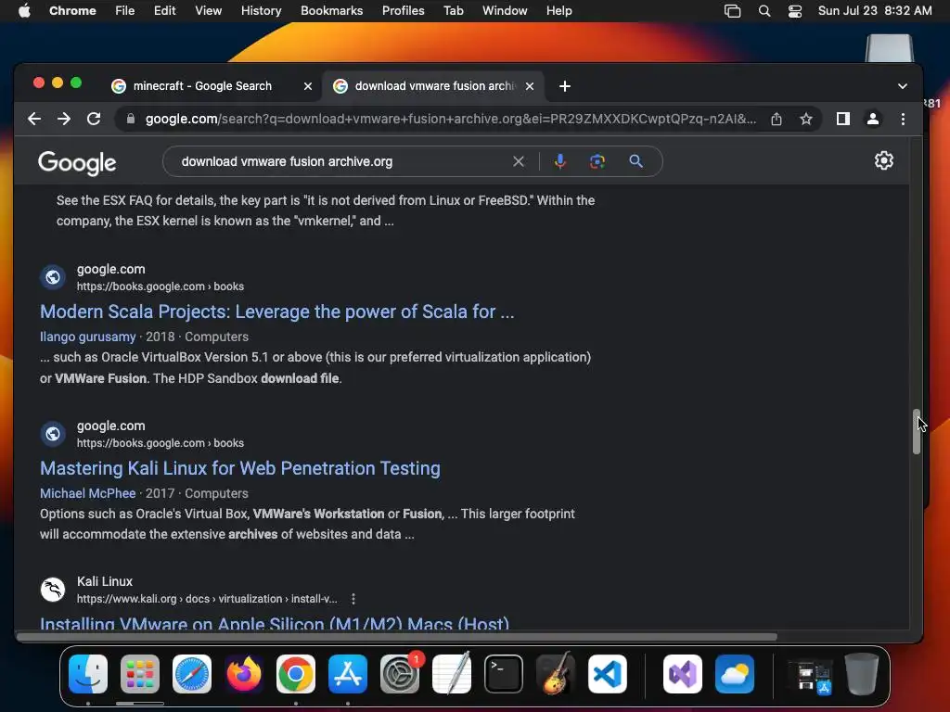The width and height of the screenshot is (950, 712).
Task: Open the File menu
Action: click(x=125, y=11)
